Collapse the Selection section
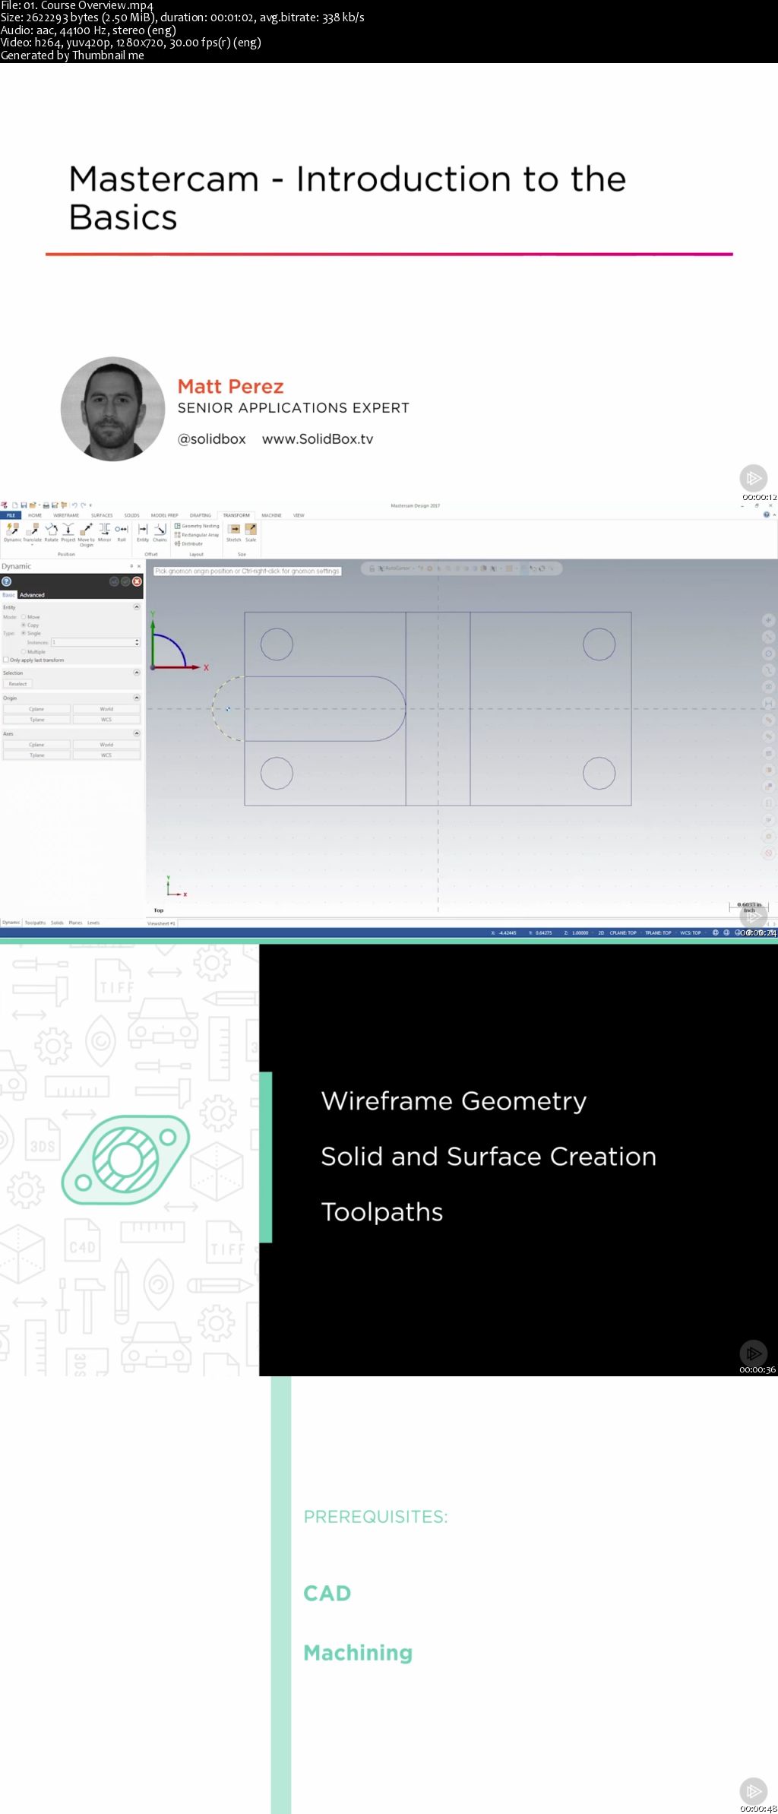778x1814 pixels. 137,673
